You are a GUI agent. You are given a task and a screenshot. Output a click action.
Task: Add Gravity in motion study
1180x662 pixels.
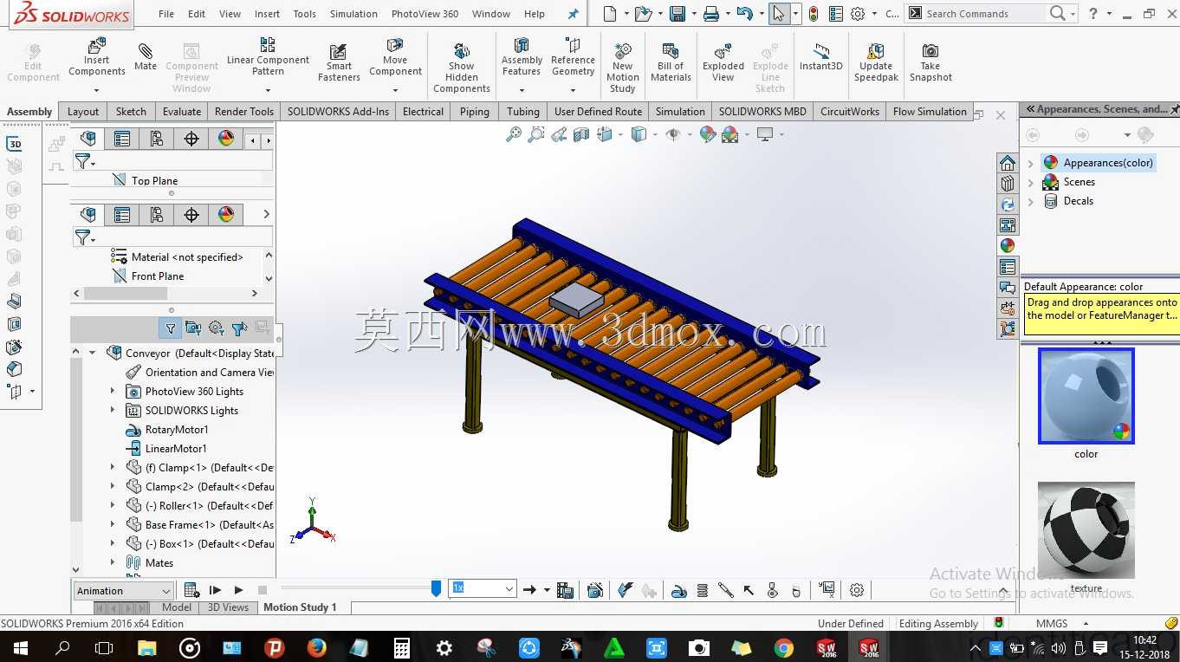coord(796,590)
